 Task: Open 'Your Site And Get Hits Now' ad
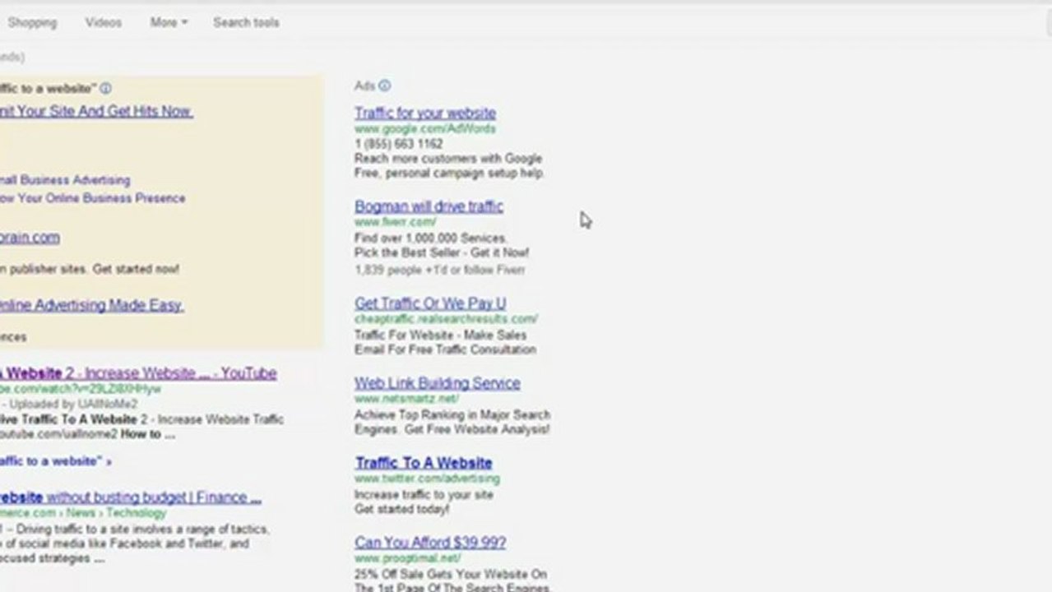(x=95, y=111)
